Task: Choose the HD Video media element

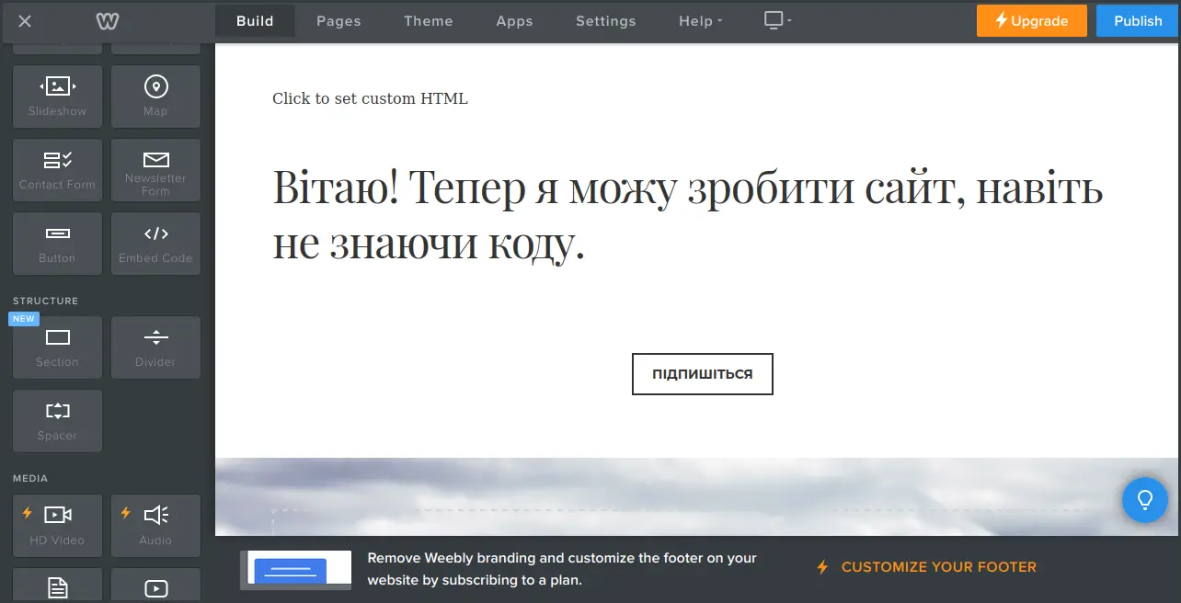Action: click(x=57, y=526)
